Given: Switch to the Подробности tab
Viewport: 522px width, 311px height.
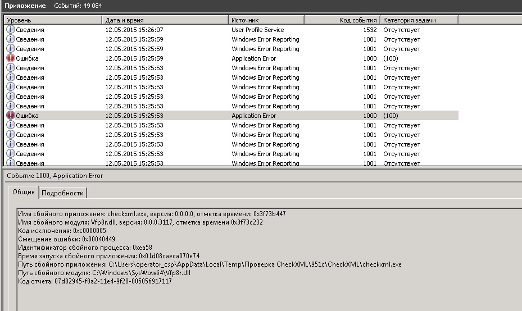Looking at the screenshot, I should [x=62, y=193].
